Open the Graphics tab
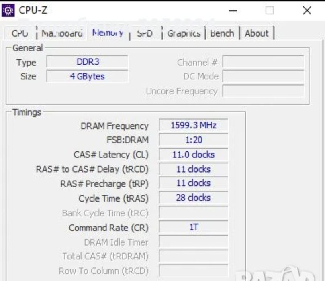Viewport: 325px width, 281px height. (184, 33)
